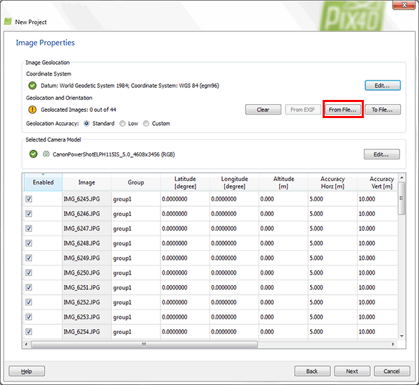Sort table by the Enabled column header

tap(43, 182)
